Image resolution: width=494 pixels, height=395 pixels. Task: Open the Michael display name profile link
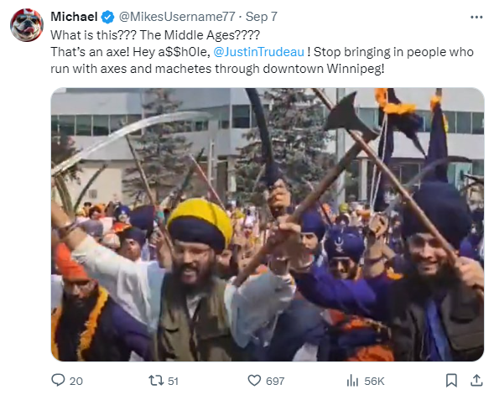[74, 17]
